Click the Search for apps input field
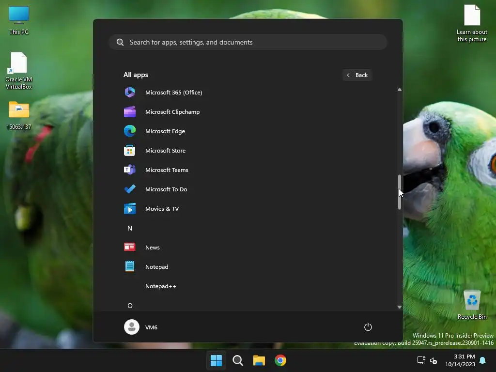 (248, 42)
